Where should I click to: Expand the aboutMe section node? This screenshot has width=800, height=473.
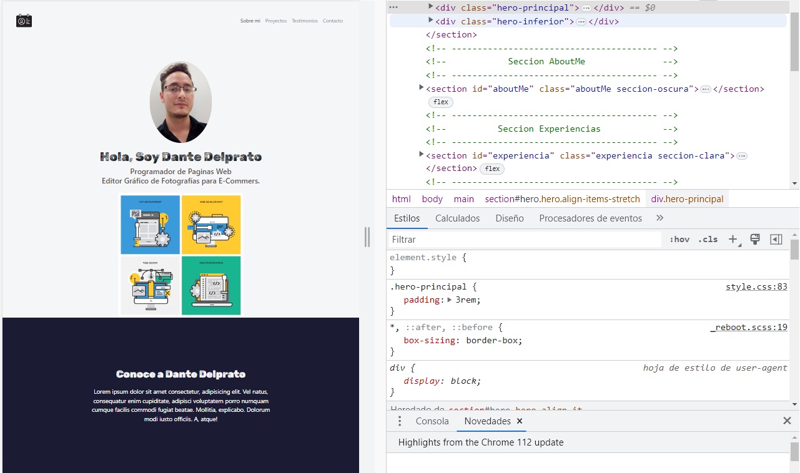point(422,87)
